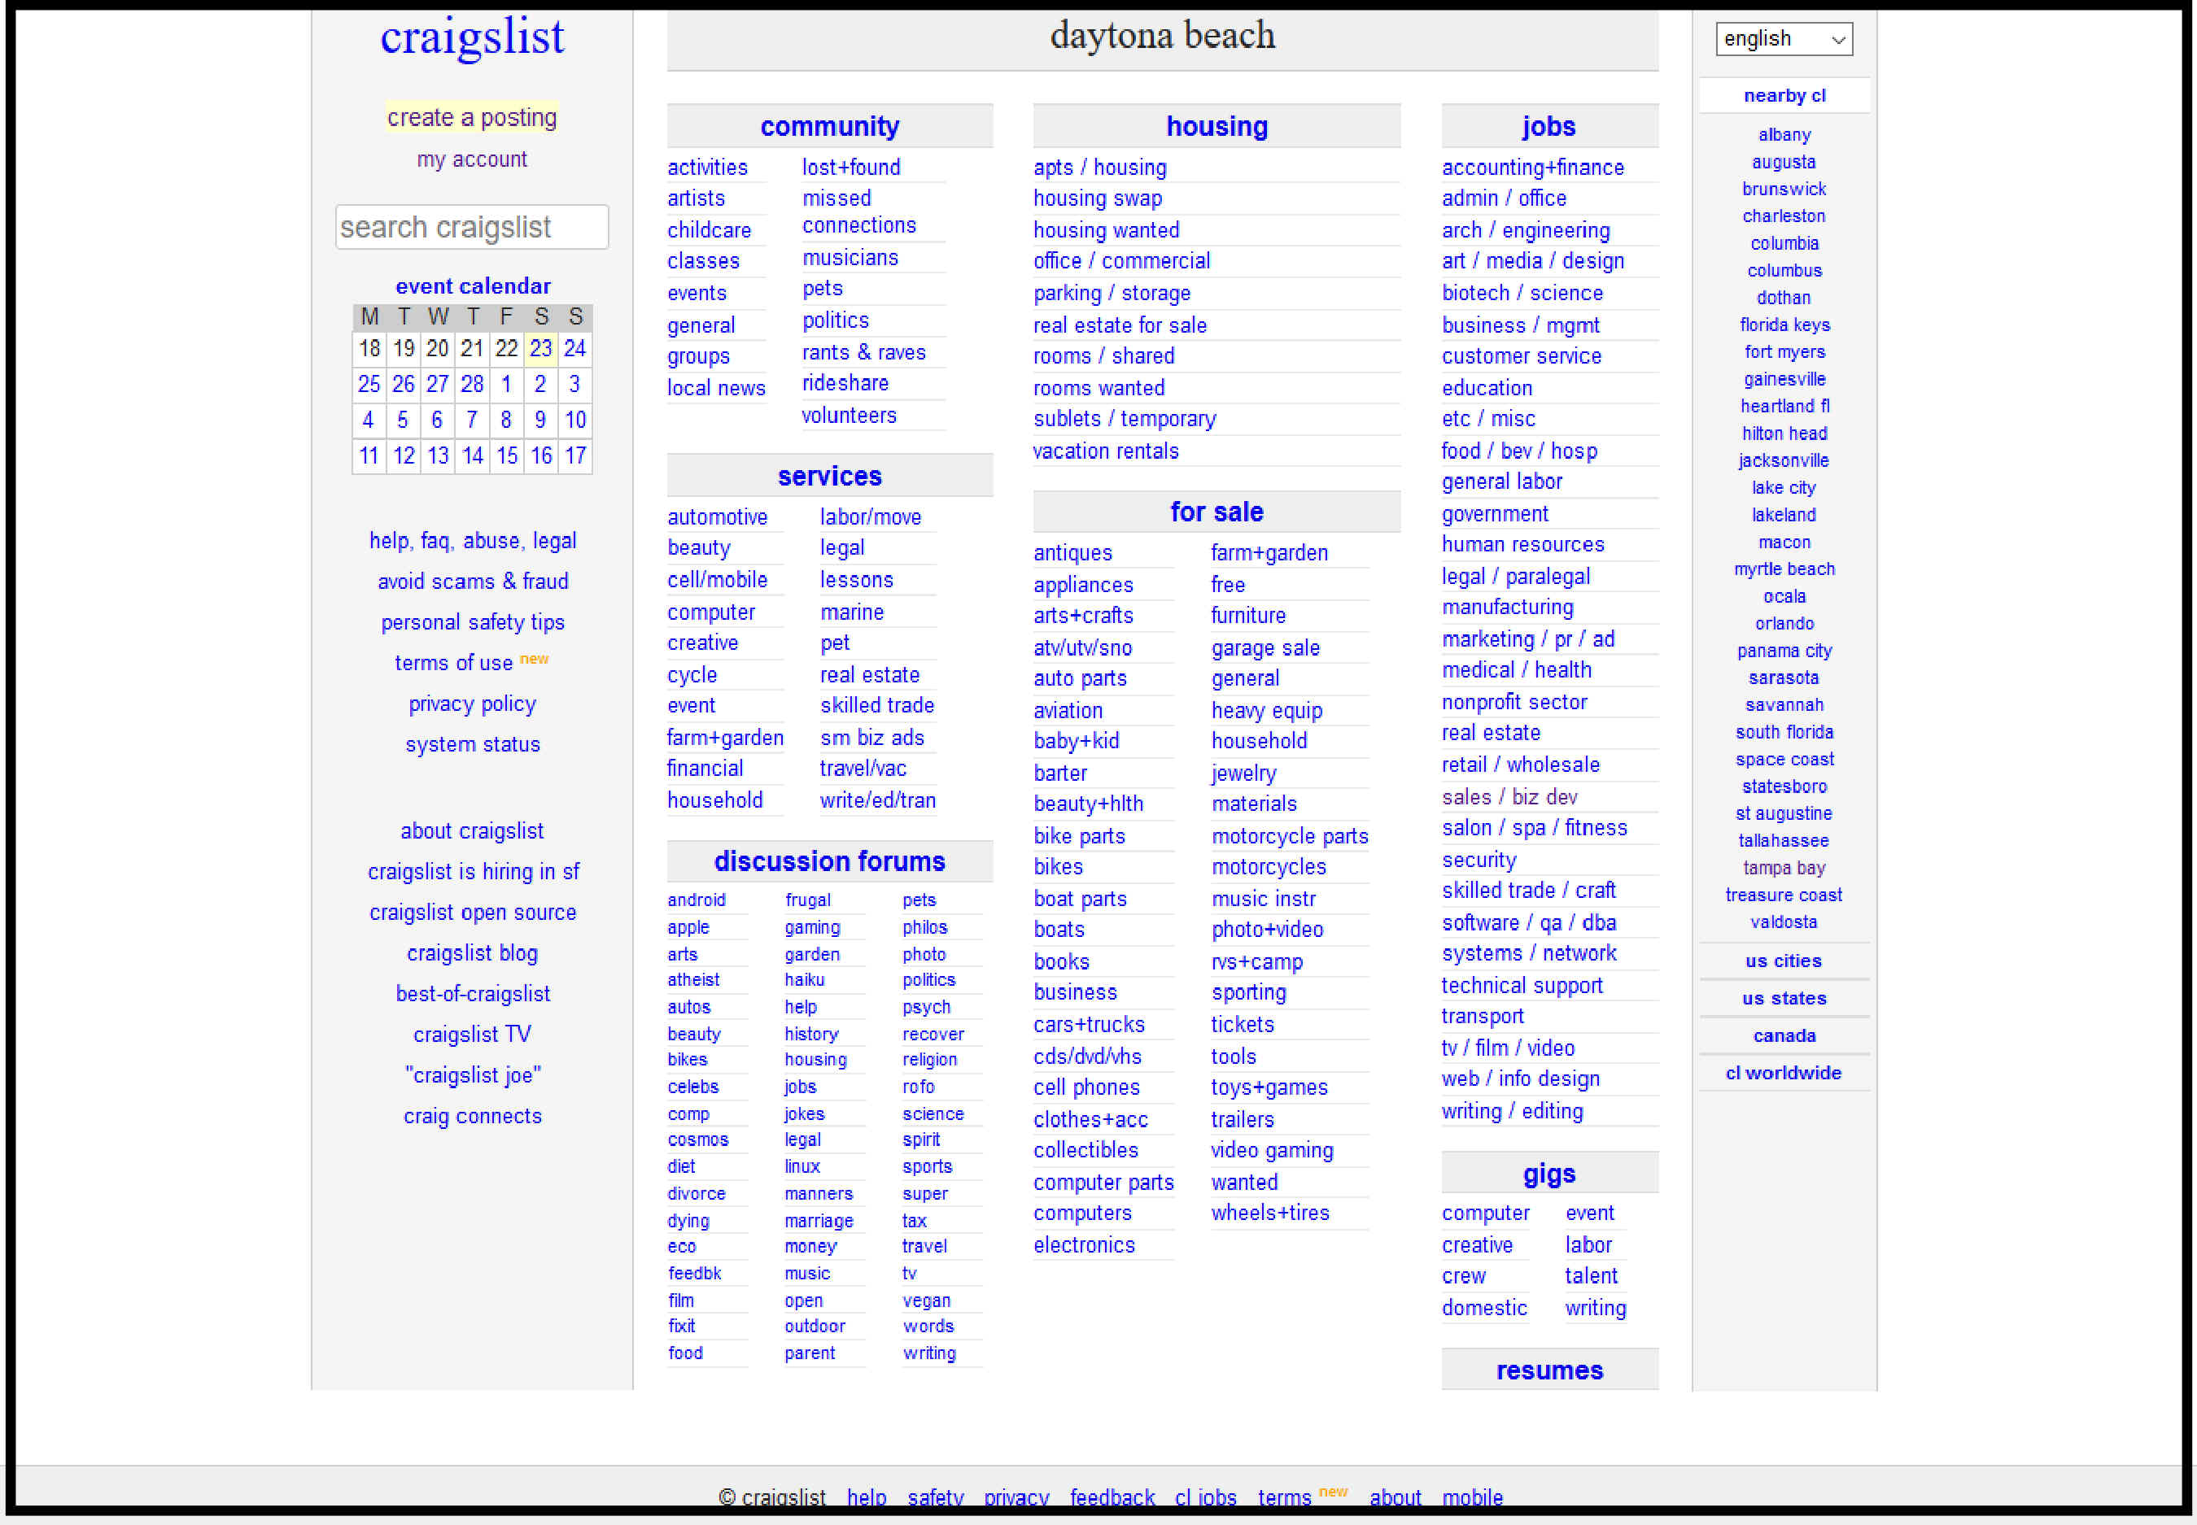Browse garage sale listings

pos(1264,648)
